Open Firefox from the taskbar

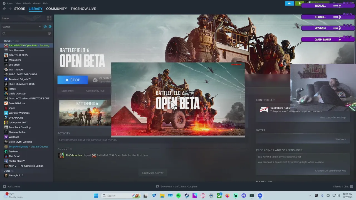point(227,196)
